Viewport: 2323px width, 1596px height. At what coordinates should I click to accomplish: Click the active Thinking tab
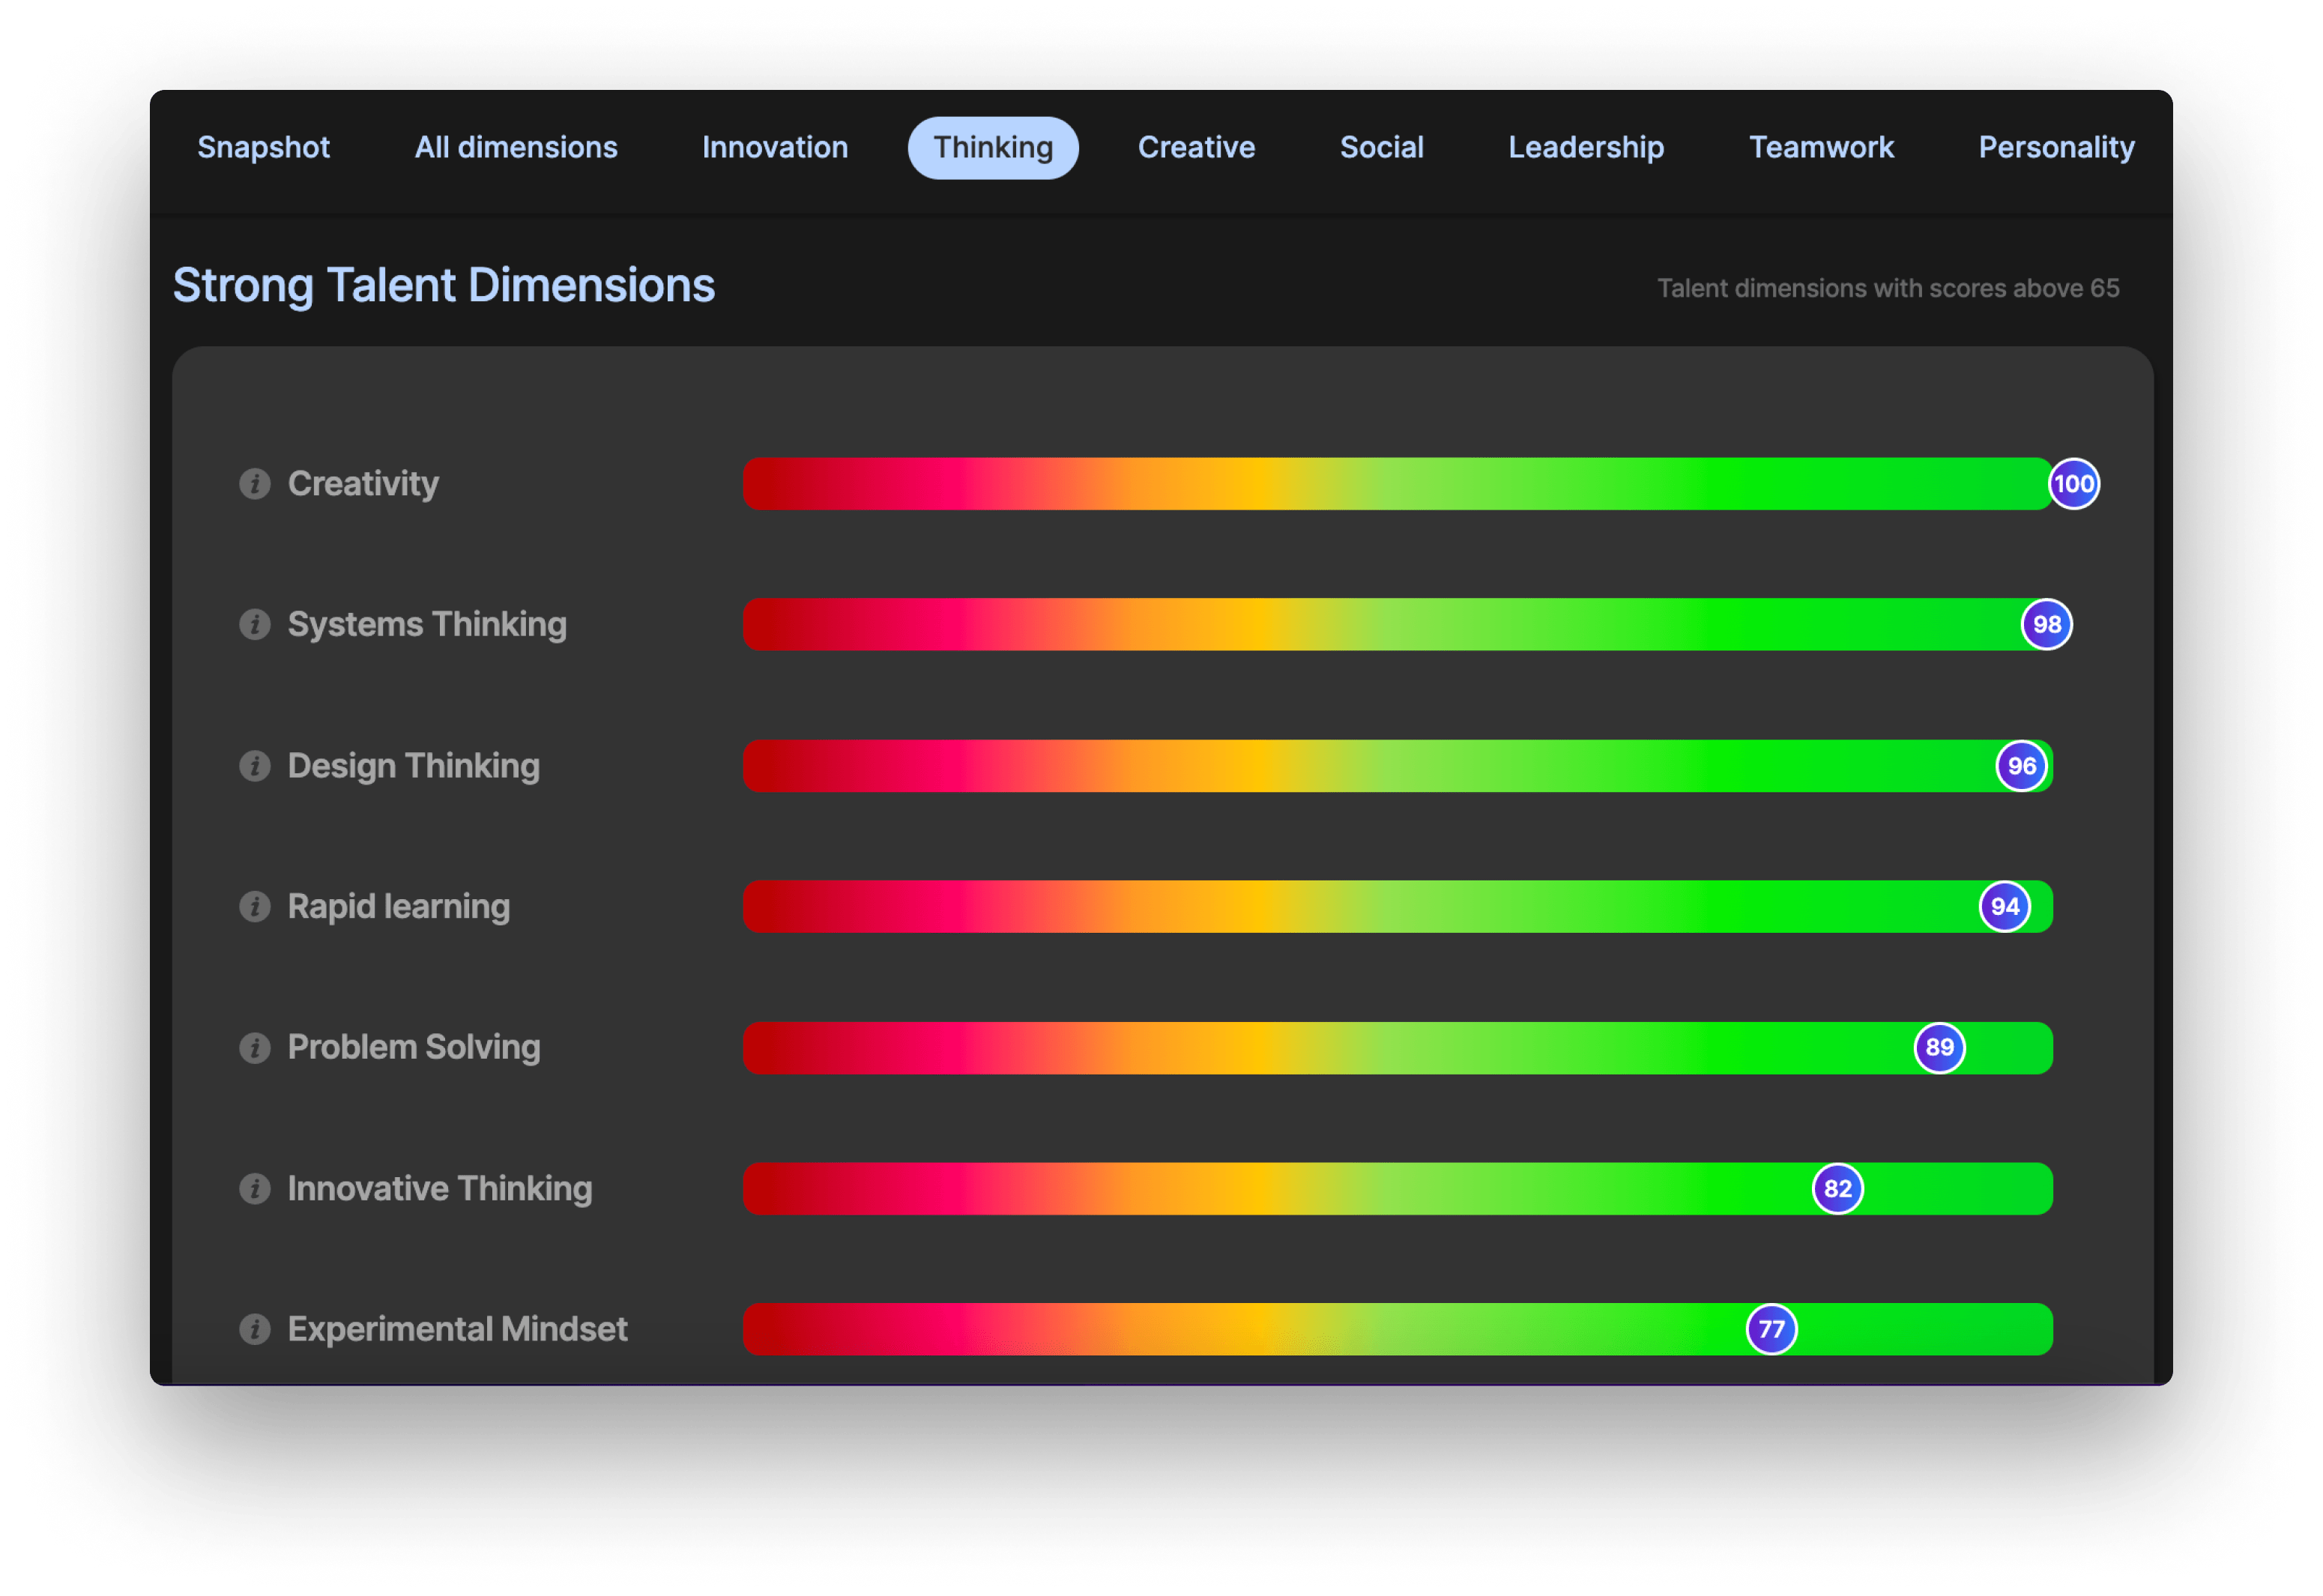pyautogui.click(x=993, y=148)
